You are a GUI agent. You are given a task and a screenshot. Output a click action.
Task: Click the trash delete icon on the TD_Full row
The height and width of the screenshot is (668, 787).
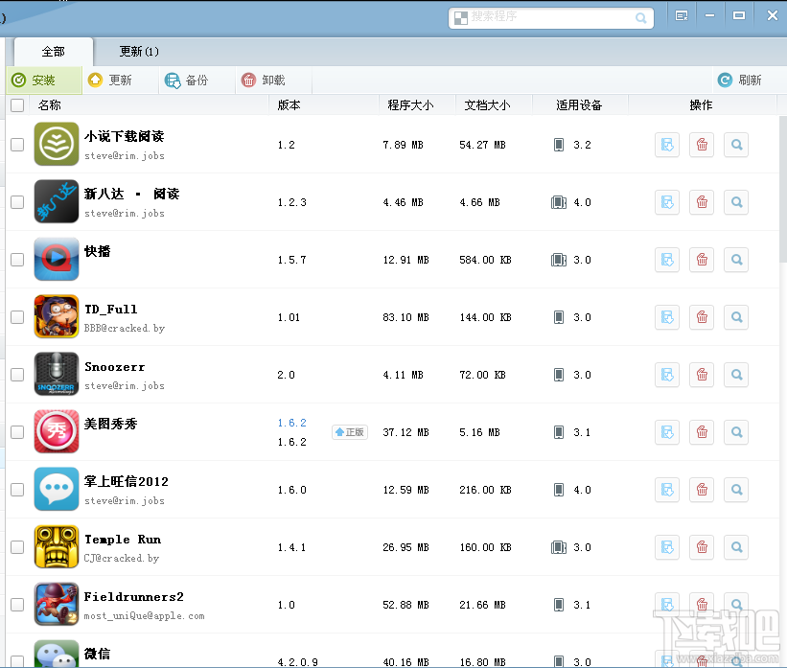coord(702,317)
